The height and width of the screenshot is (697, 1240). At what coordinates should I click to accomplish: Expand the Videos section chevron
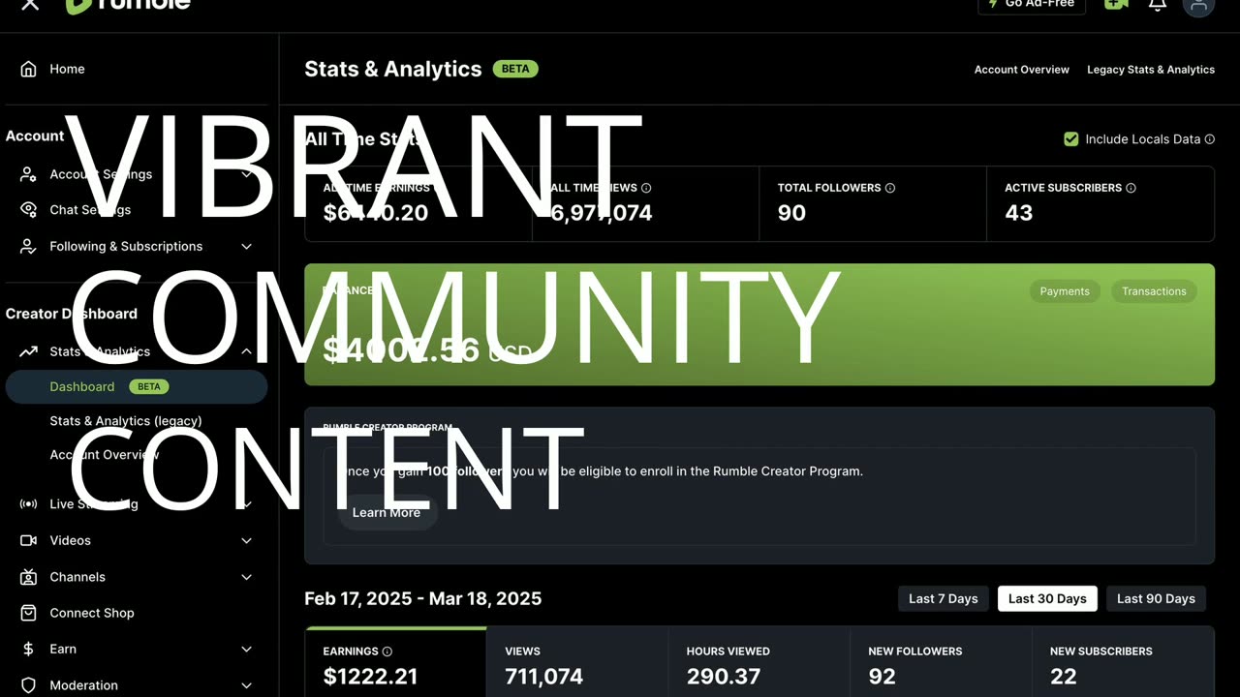246,541
